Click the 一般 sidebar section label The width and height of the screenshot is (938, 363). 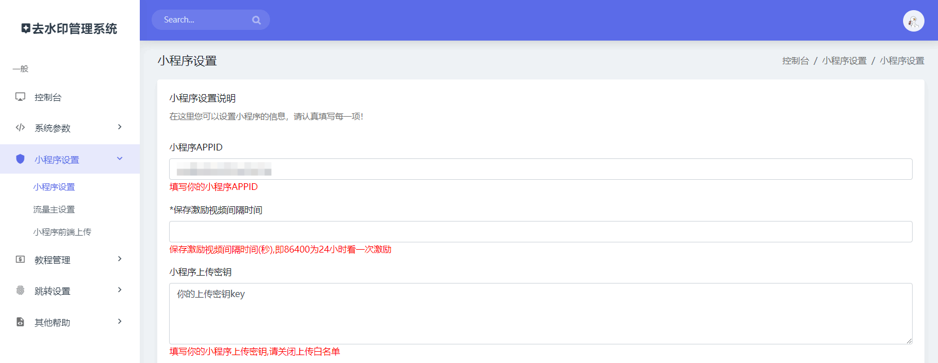pos(20,69)
